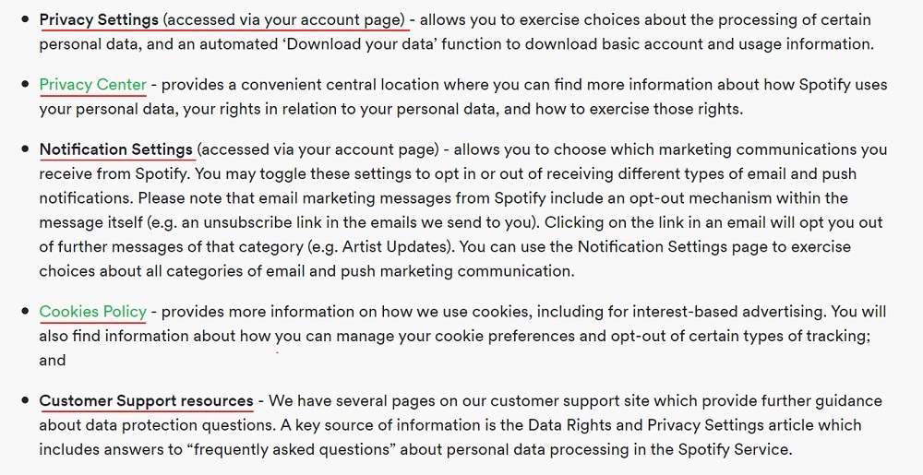Click the bold Customer Support resources heading
Viewport: 923px width, 475px height.
[147, 401]
